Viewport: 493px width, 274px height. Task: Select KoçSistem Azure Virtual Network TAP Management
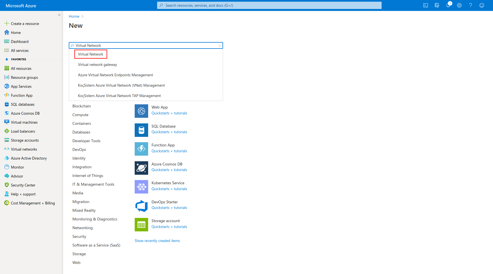click(x=119, y=96)
